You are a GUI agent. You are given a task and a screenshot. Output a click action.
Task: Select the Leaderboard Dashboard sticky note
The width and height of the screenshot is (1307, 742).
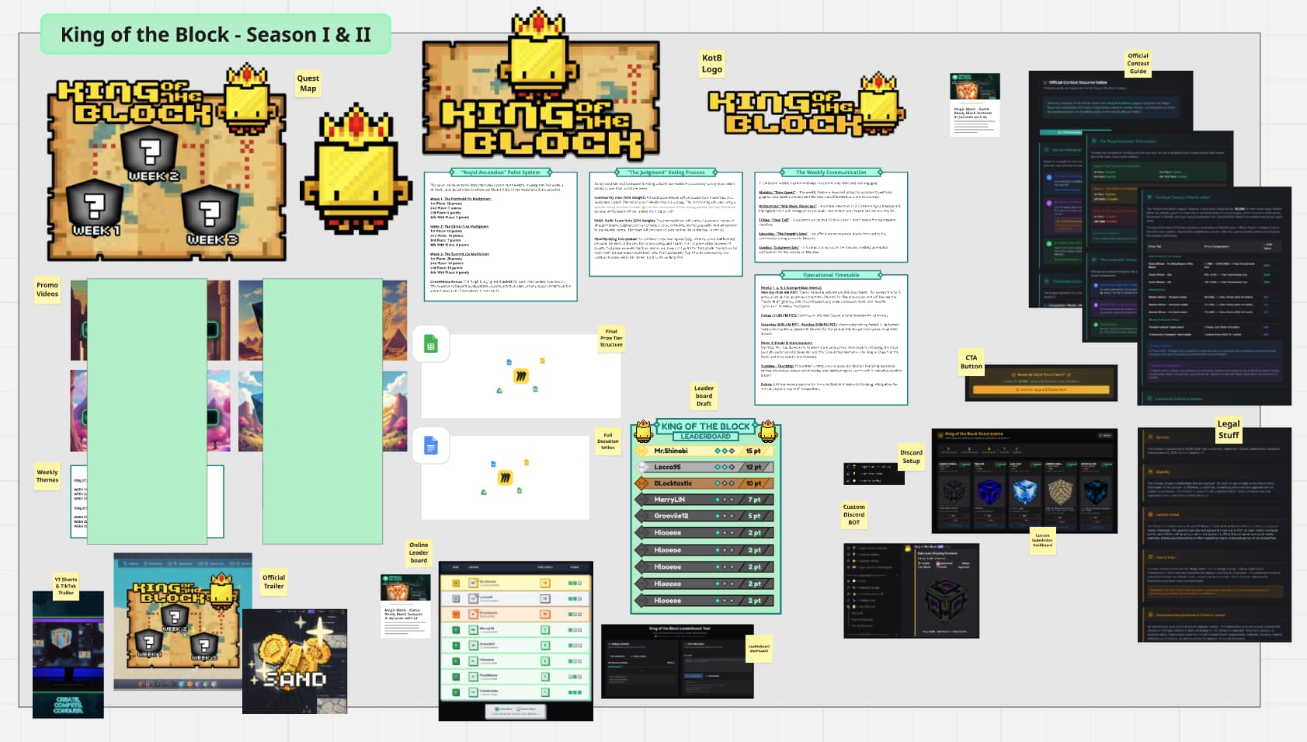[759, 648]
